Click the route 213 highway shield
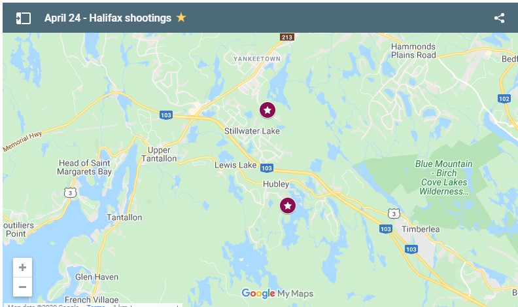Screen dimensions: 518x307 286,37
